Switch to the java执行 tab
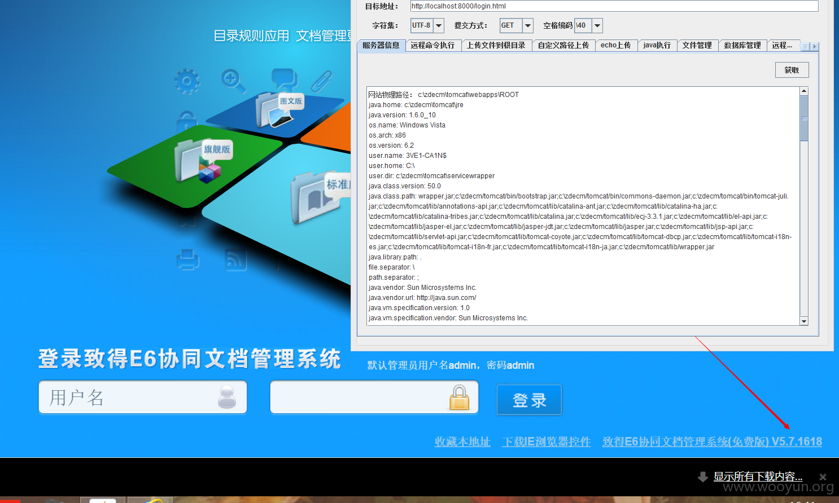This screenshot has width=839, height=503. coord(657,45)
